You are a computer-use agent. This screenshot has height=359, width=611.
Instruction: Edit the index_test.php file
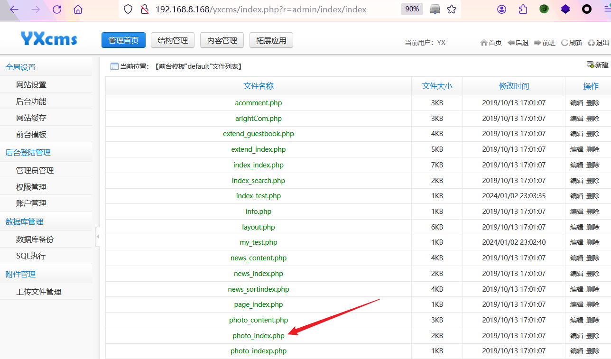[x=576, y=196]
